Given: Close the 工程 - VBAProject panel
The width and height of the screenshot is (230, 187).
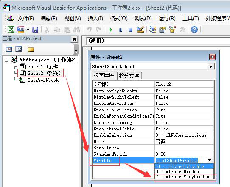Looking at the screenshot, I should pyautogui.click(x=74, y=39).
